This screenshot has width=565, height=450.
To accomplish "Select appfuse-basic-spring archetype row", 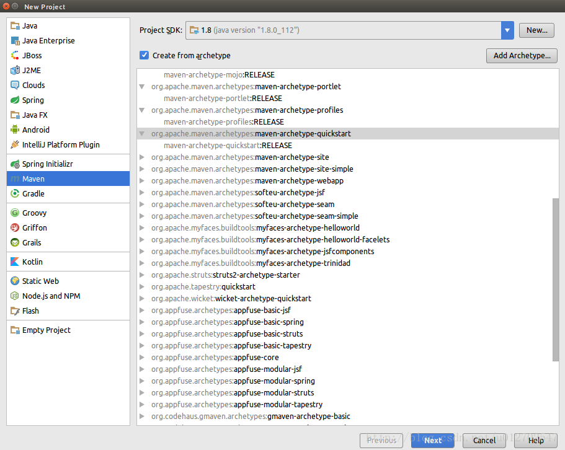I will click(x=348, y=322).
